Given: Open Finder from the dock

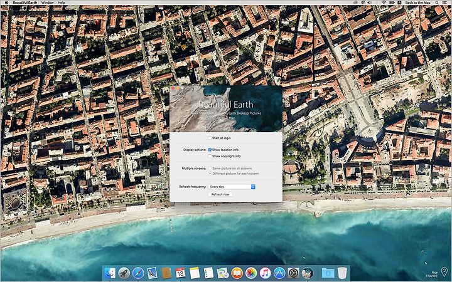Looking at the screenshot, I should click(110, 273).
